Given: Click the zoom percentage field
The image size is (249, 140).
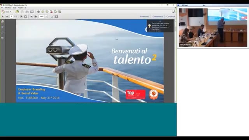Looking at the screenshot, I should 42,16.
